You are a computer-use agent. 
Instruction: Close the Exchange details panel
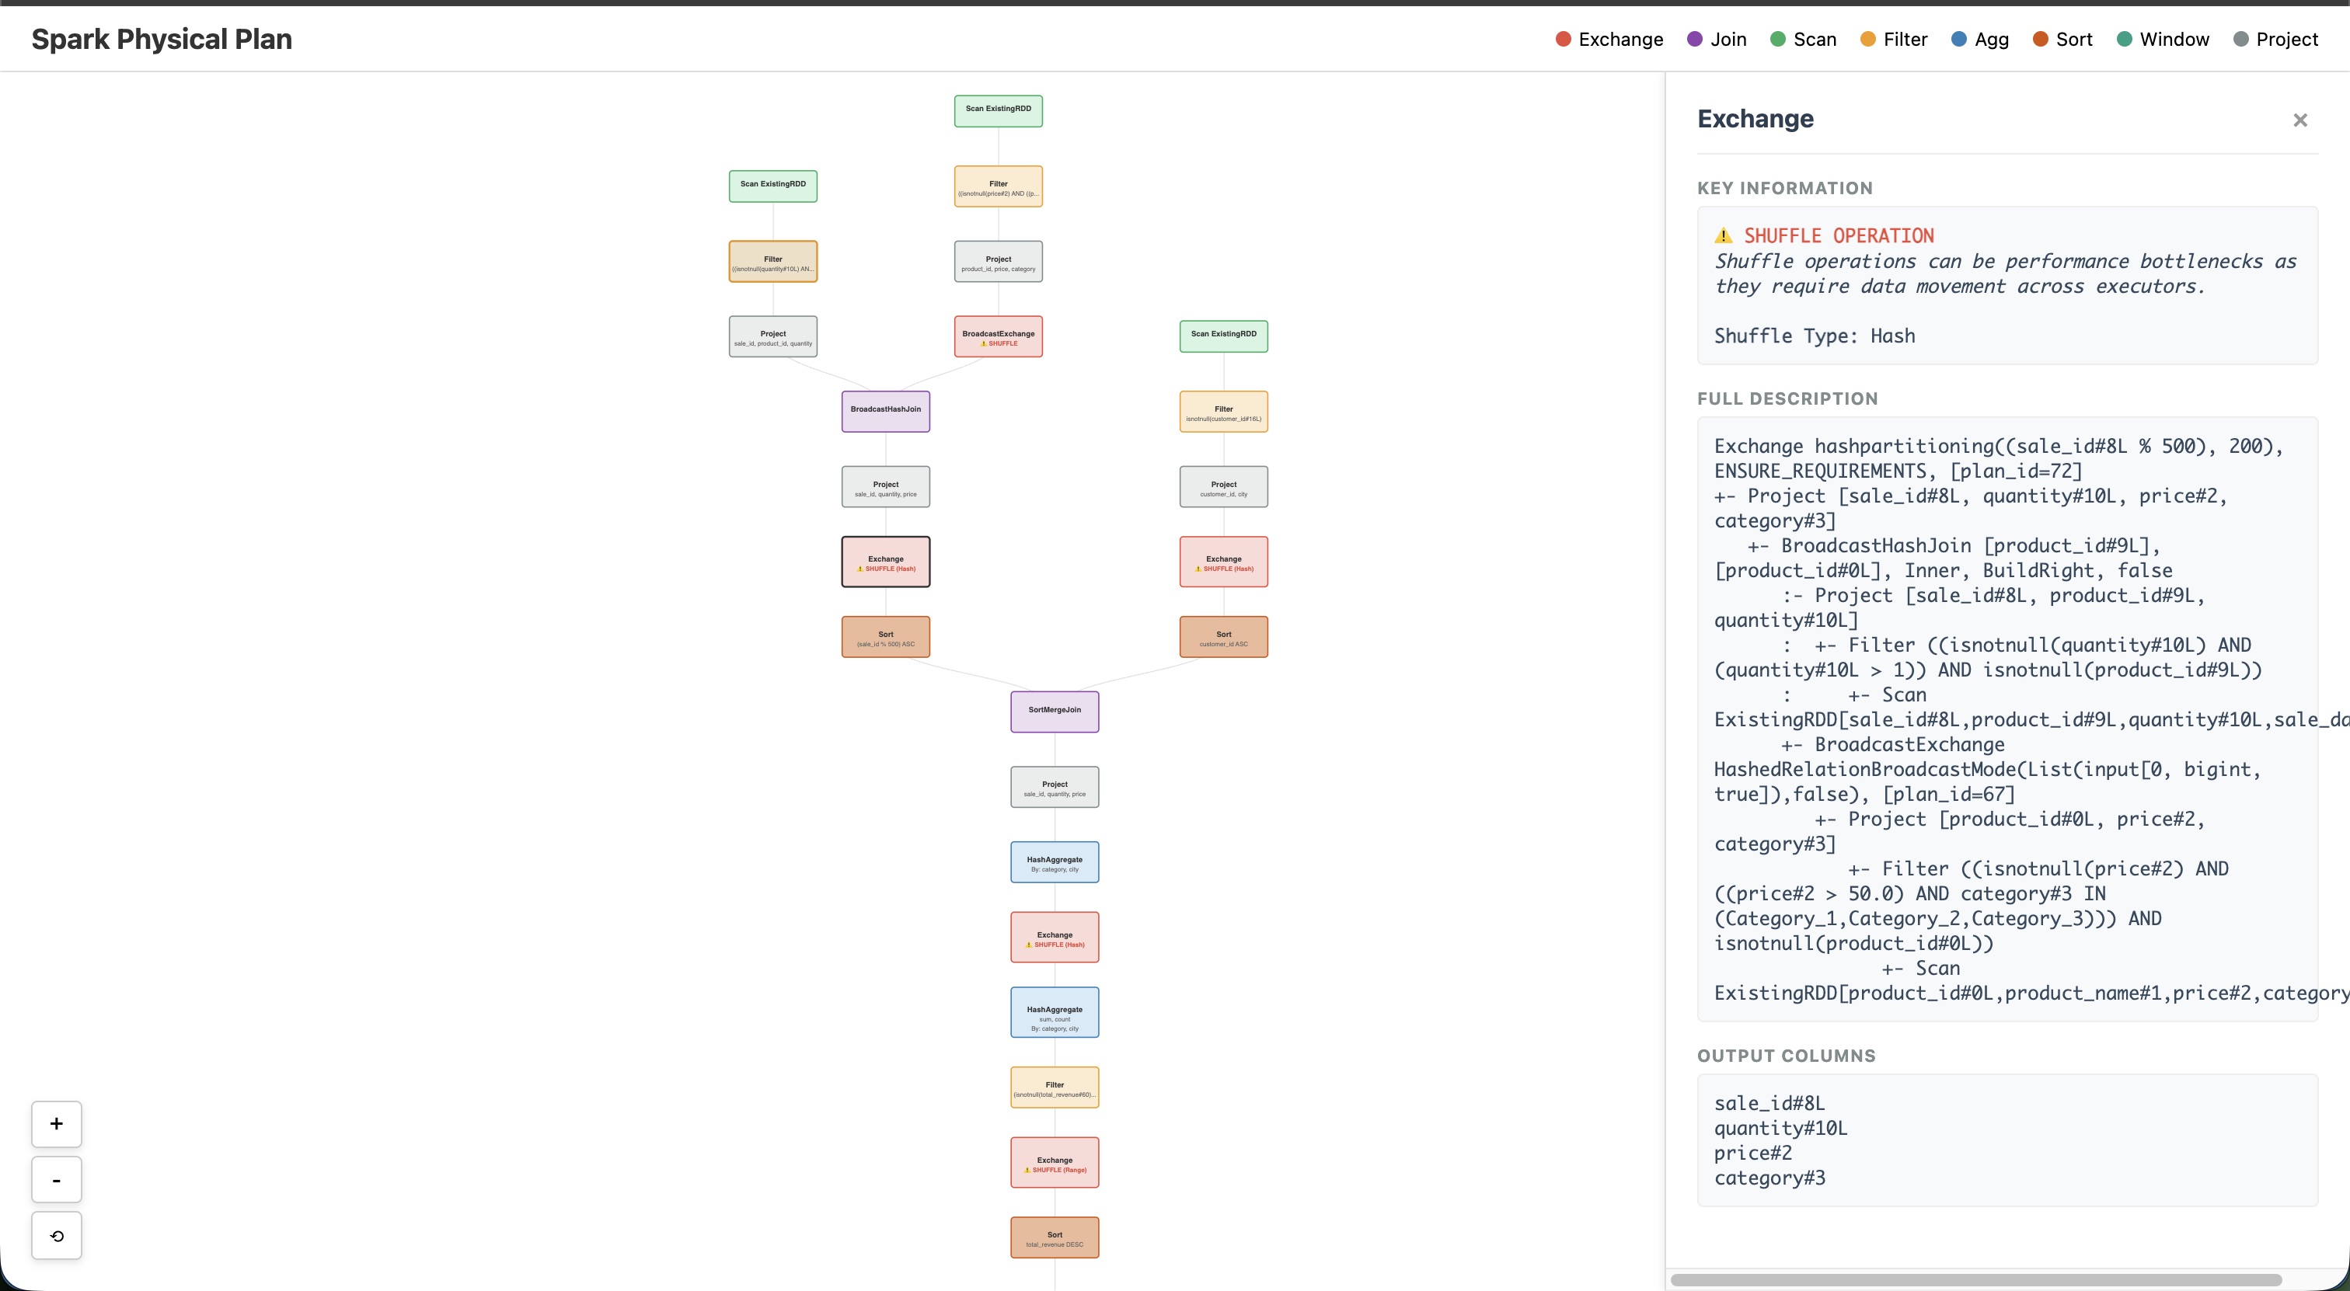point(2299,120)
